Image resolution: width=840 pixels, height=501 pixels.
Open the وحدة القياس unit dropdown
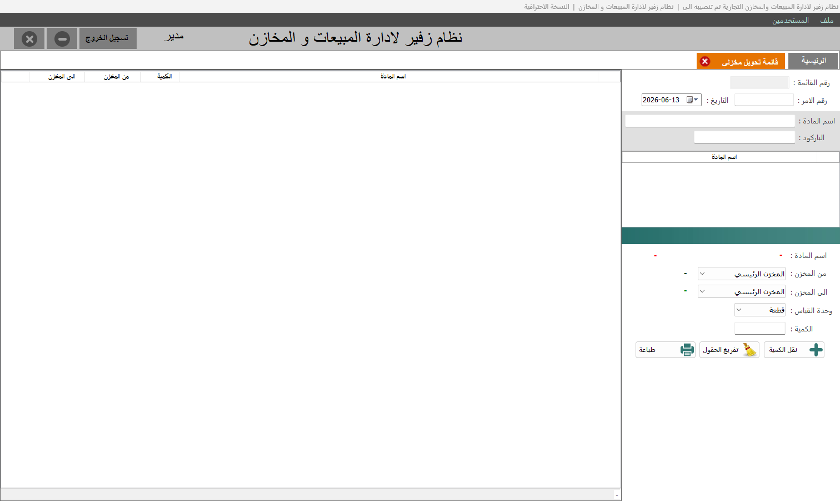(x=739, y=310)
